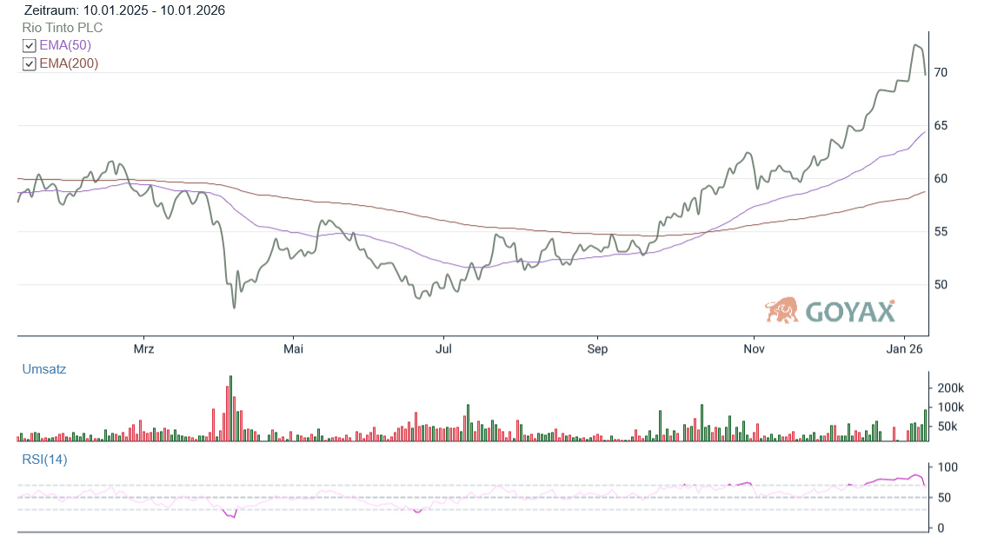The width and height of the screenshot is (991, 536).
Task: Click the tallest green volume bar
Action: [x=231, y=408]
